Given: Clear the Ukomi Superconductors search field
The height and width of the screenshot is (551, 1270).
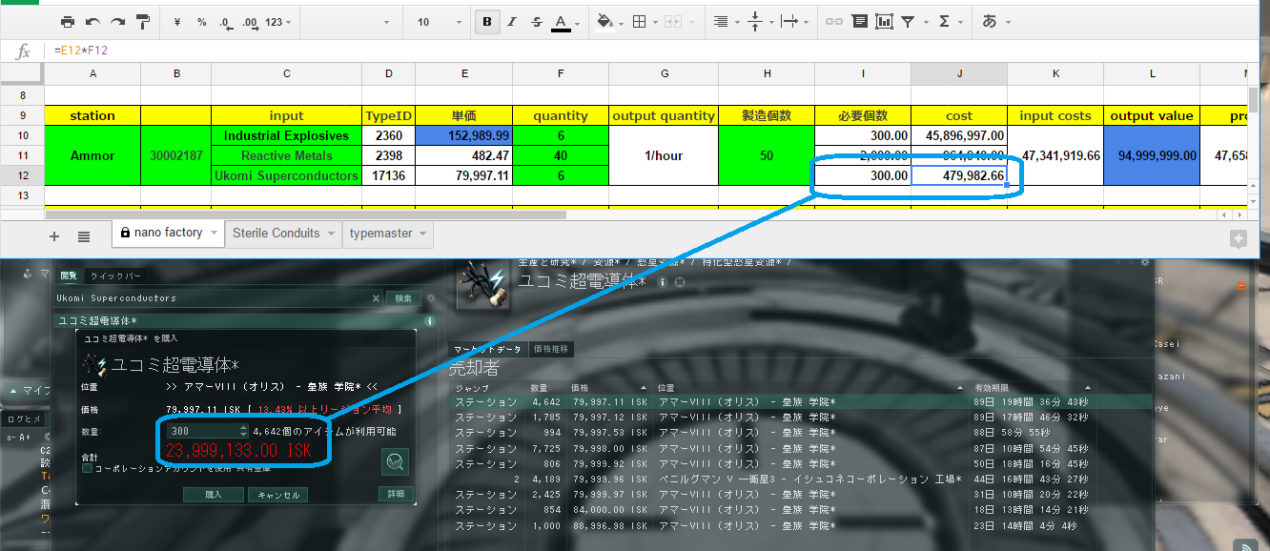Looking at the screenshot, I should pyautogui.click(x=377, y=298).
